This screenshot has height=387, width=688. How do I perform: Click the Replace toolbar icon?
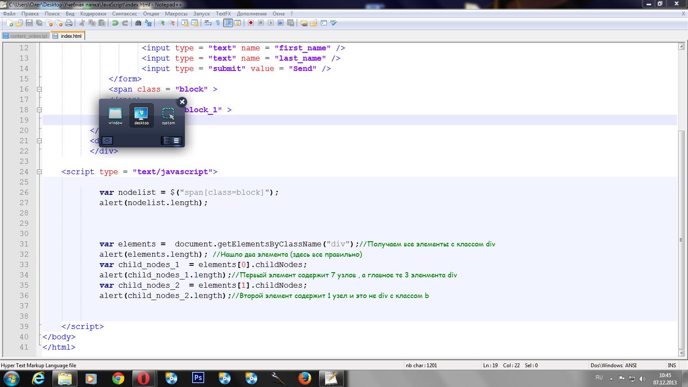(148, 23)
